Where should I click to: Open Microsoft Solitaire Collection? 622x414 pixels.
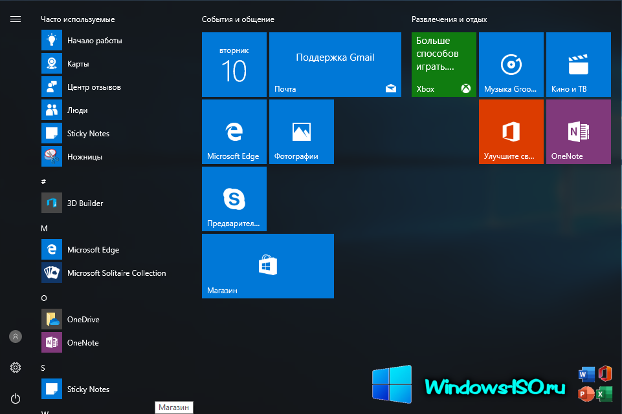tap(111, 273)
